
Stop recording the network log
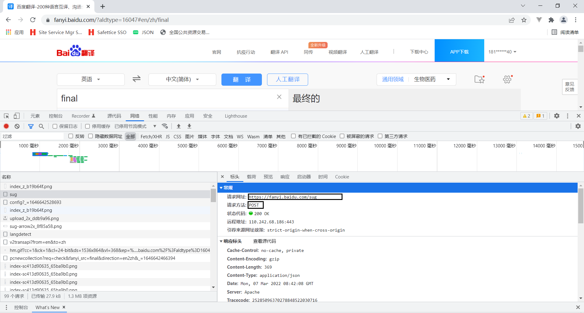6,126
